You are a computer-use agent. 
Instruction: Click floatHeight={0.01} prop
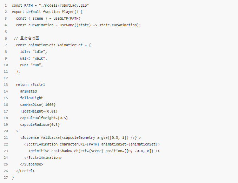[x=39, y=111]
